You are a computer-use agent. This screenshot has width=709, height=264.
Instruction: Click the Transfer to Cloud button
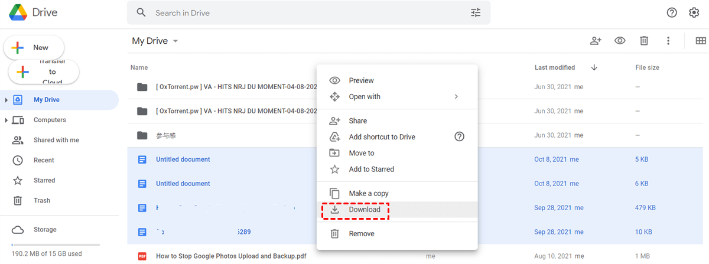pyautogui.click(x=44, y=72)
